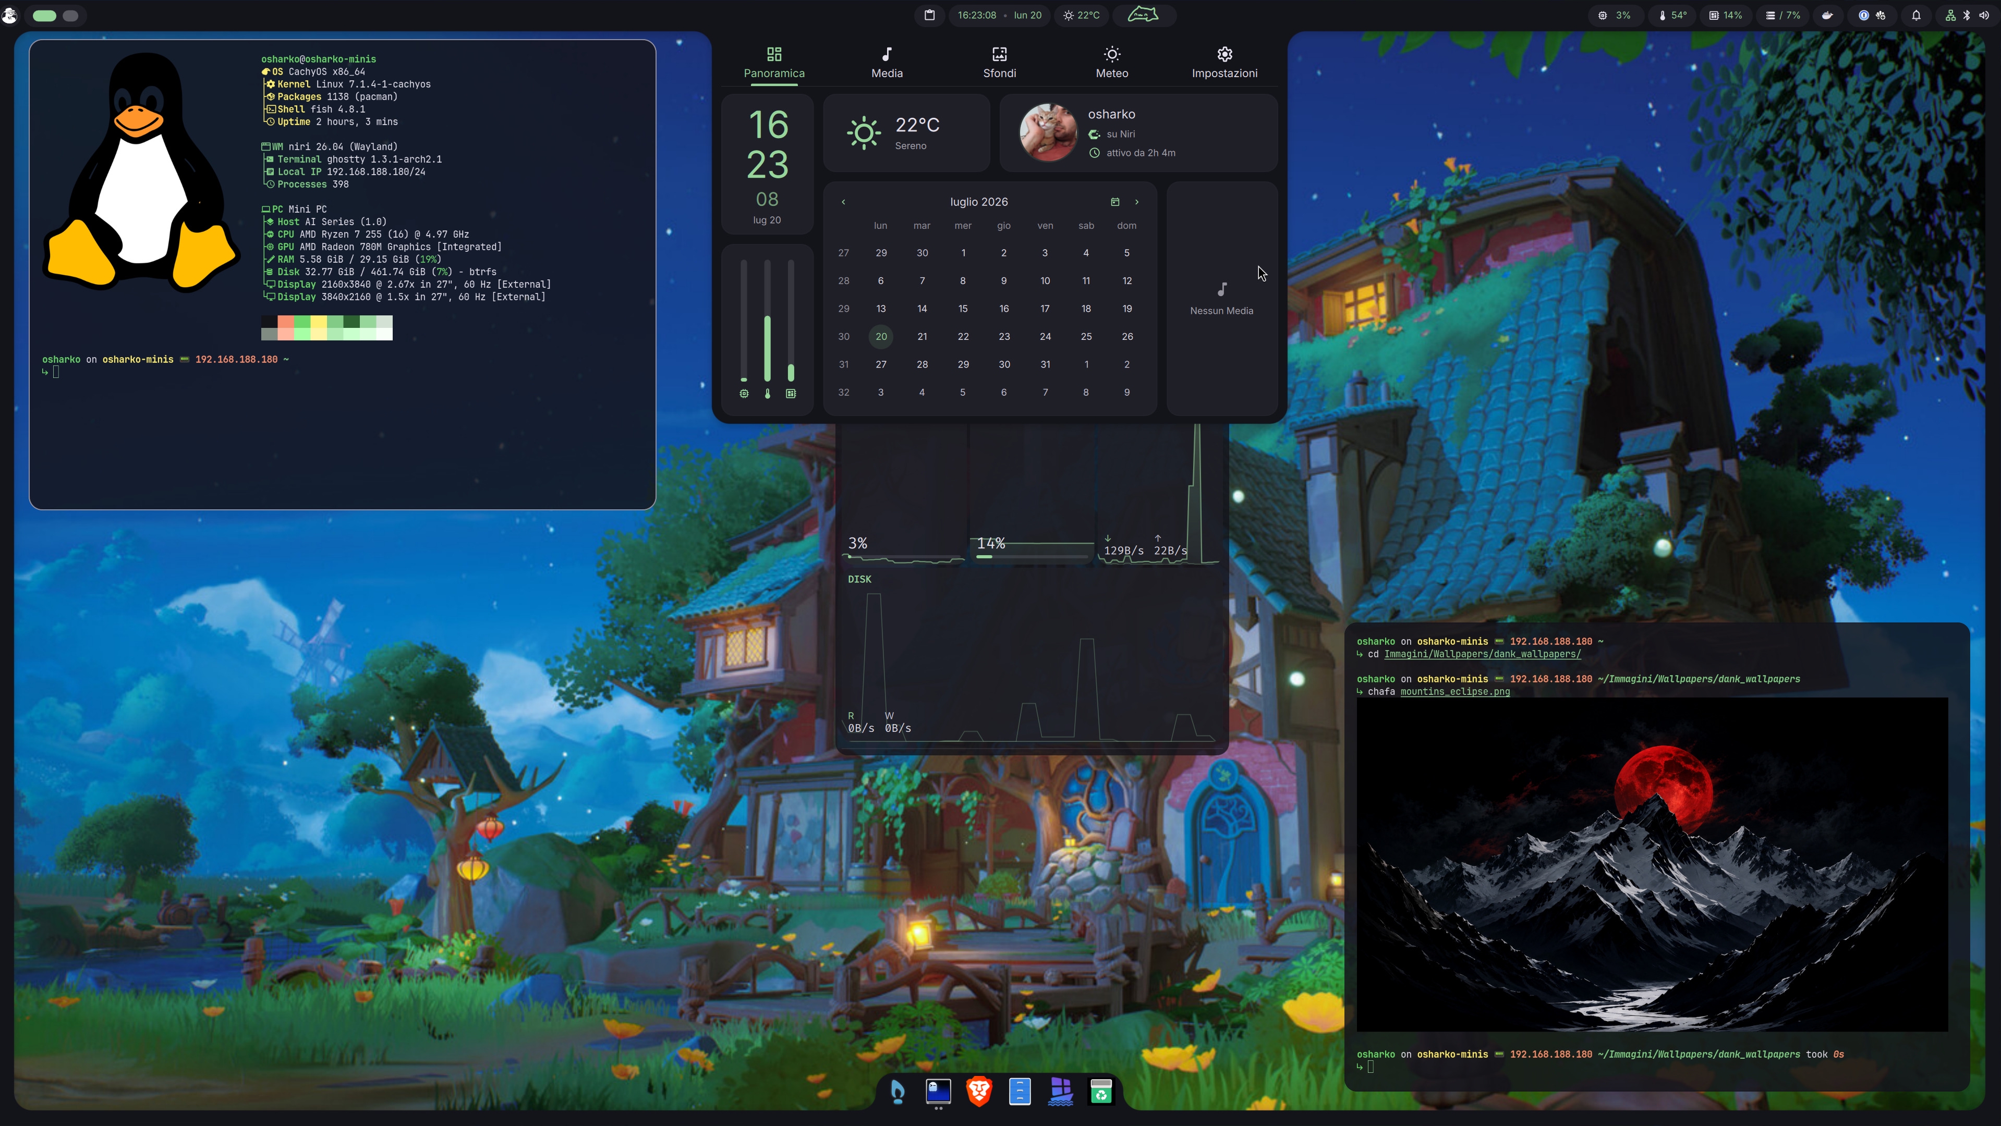Click the DISK label in the system monitor
2001x1126 pixels.
(x=859, y=579)
